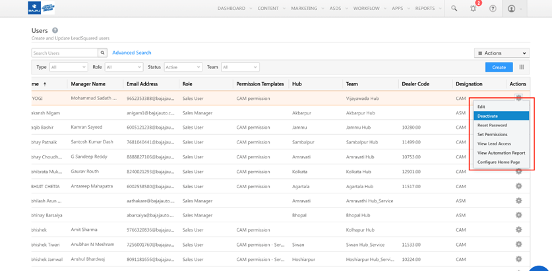This screenshot has width=552, height=271.
Task: Open the Team filter dropdown
Action: pos(239,67)
